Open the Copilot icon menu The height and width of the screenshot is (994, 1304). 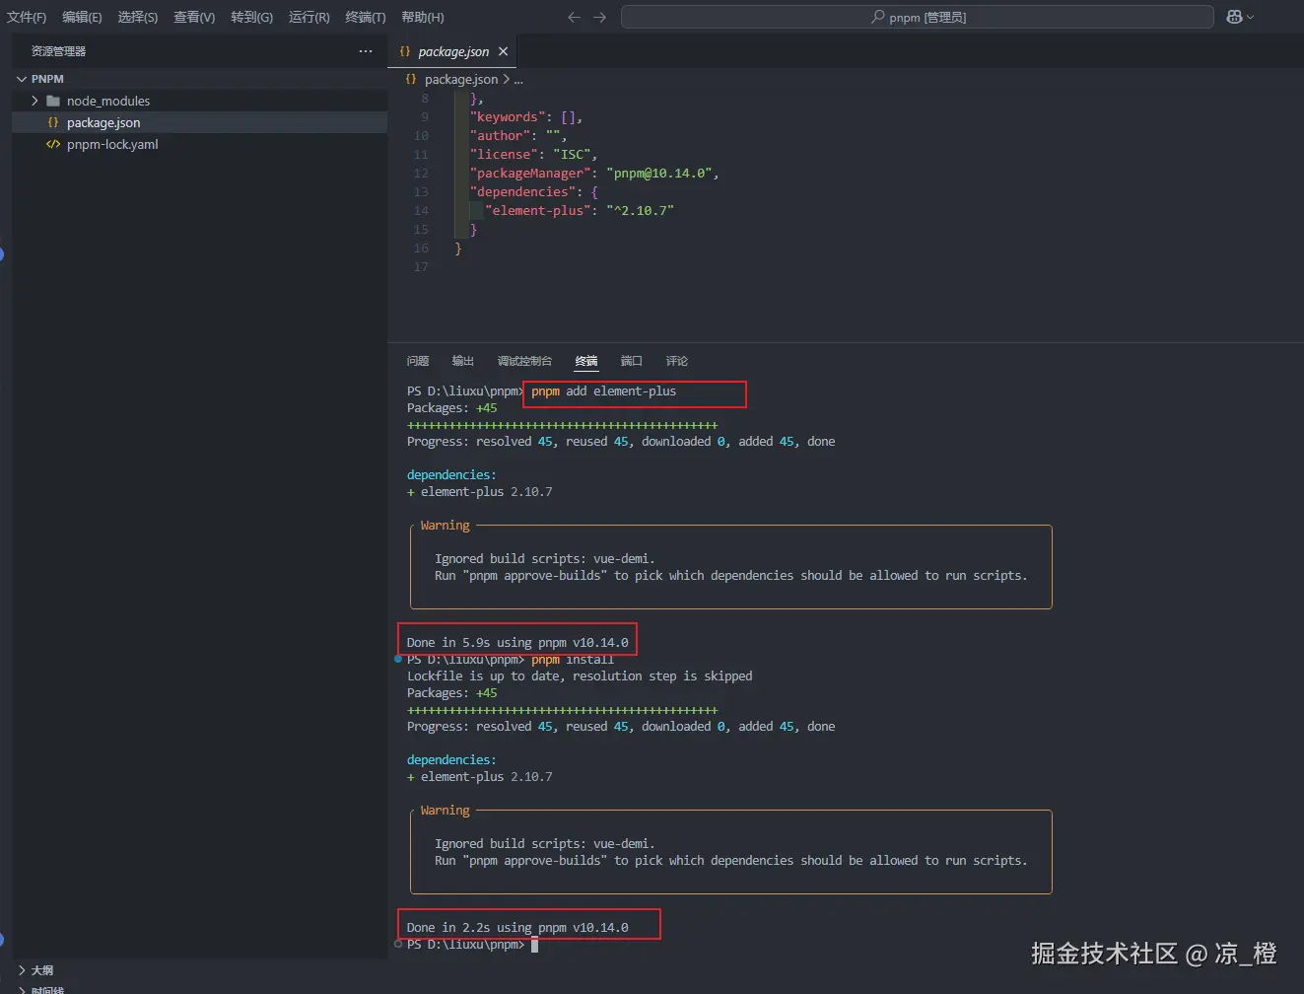click(1234, 17)
